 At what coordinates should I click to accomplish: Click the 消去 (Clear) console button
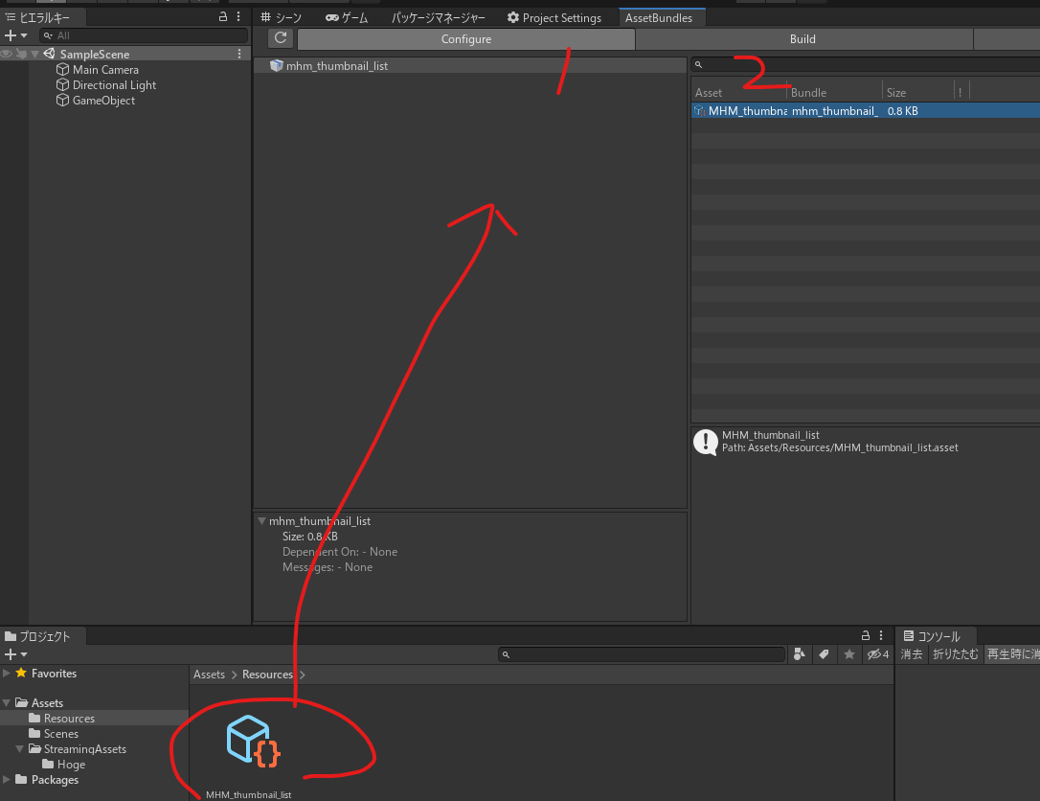pyautogui.click(x=912, y=654)
